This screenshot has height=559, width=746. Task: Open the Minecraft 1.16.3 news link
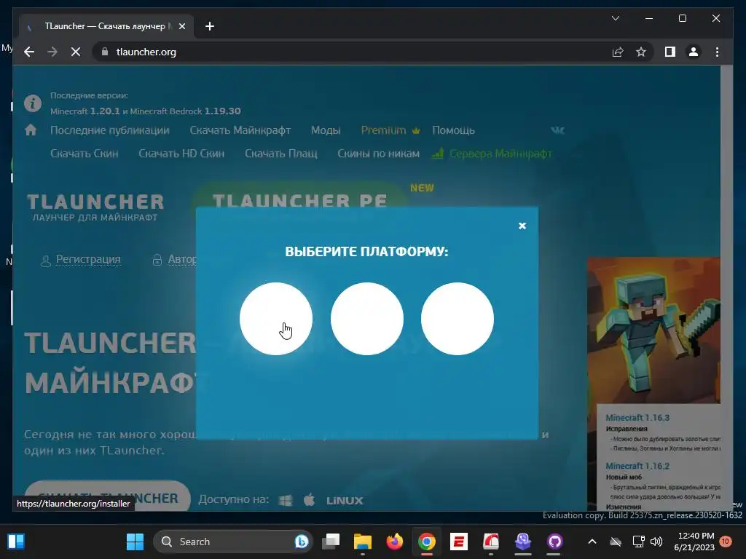637,417
